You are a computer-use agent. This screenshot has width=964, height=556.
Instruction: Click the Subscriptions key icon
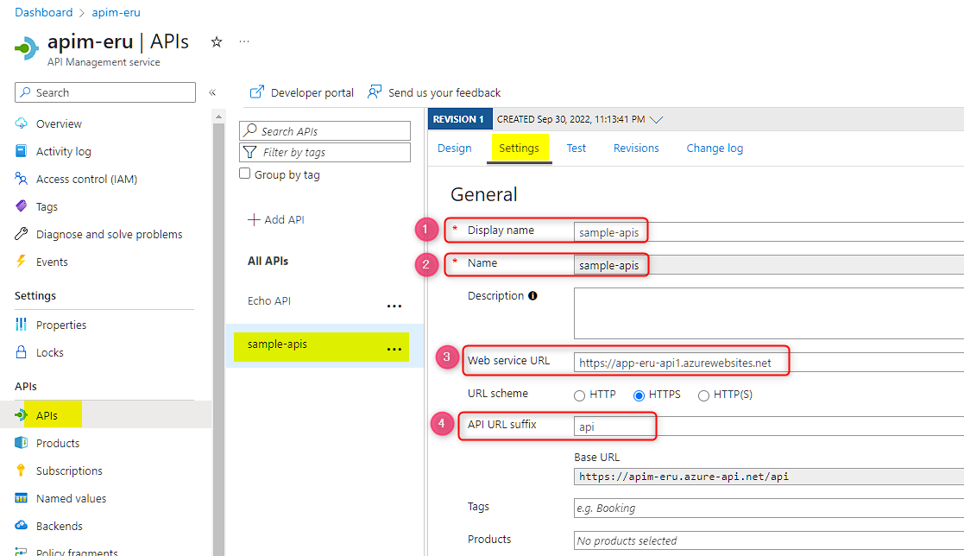pos(22,471)
